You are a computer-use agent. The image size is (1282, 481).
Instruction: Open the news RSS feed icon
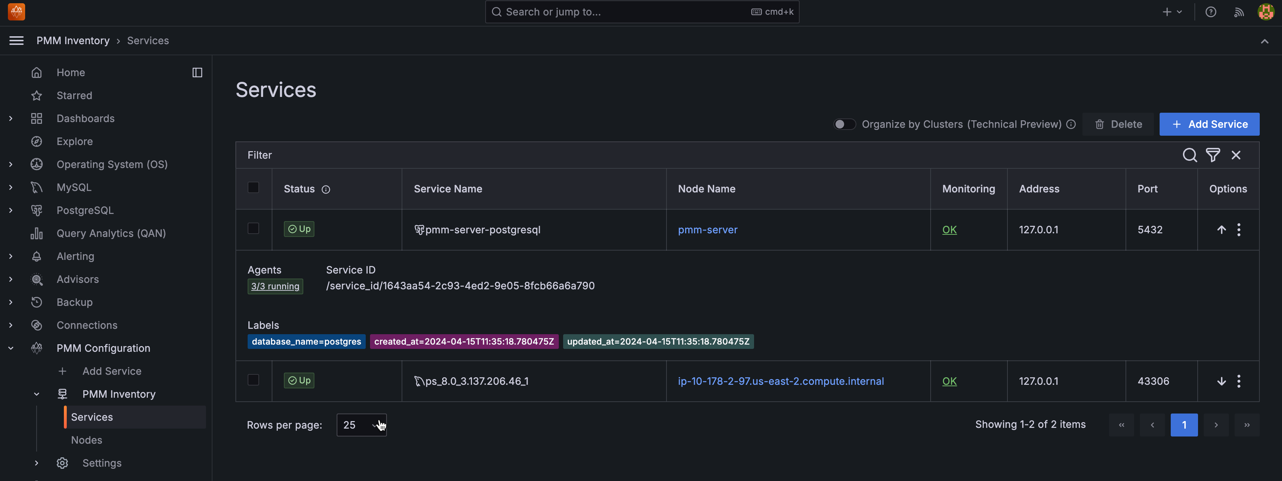coord(1239,12)
